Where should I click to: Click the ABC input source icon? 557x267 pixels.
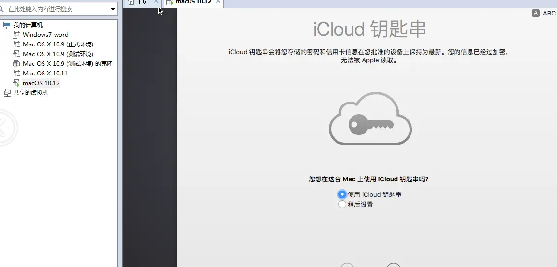(x=536, y=13)
